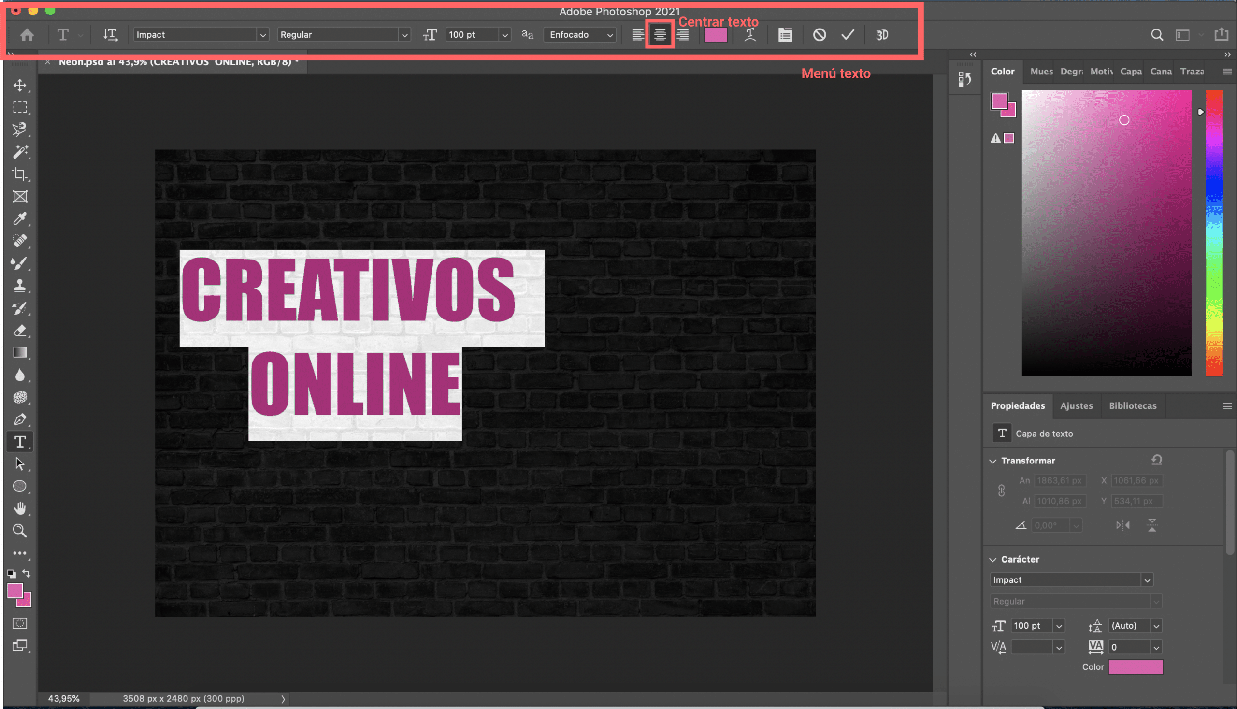Select the Move tool

point(20,85)
